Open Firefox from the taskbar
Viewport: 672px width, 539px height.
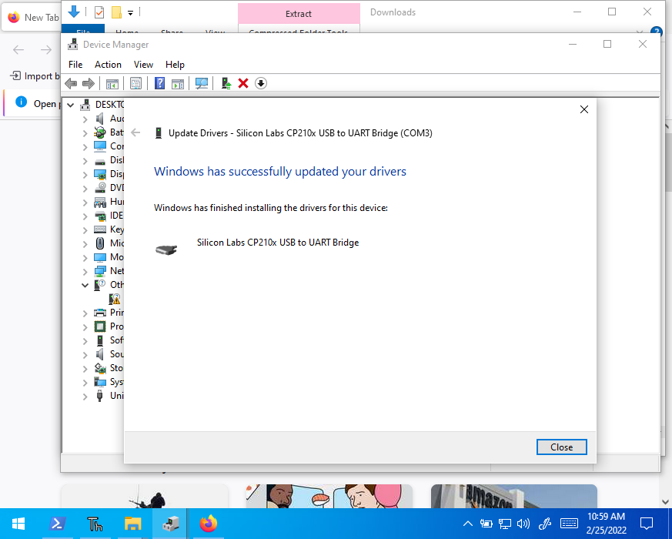click(x=209, y=524)
